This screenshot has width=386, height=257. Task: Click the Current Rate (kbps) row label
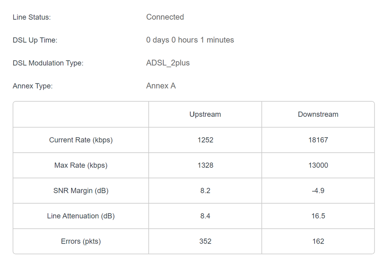tap(81, 140)
